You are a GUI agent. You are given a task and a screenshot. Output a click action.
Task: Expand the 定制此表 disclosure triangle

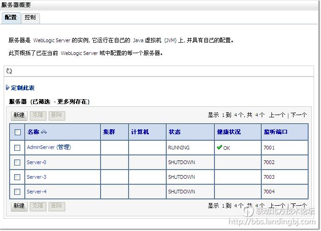(7, 88)
